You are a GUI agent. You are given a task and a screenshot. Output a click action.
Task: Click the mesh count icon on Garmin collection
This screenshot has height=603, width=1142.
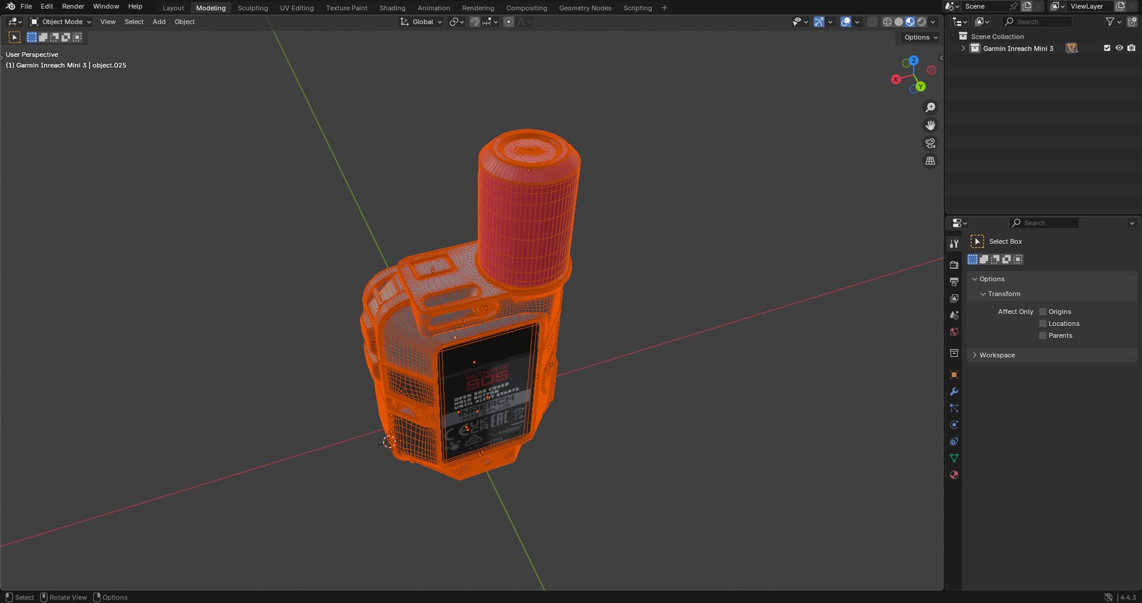(1072, 48)
